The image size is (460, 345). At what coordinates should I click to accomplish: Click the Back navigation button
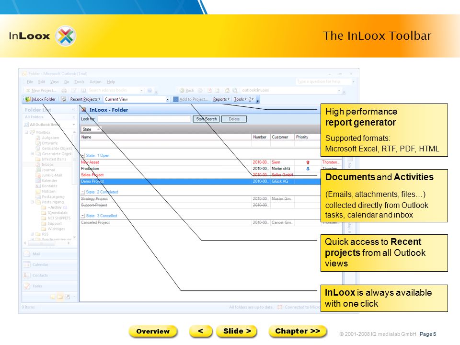click(187, 91)
